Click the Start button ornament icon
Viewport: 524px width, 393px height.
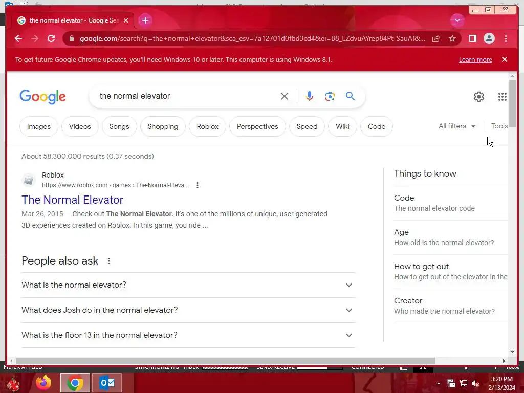coord(13,383)
